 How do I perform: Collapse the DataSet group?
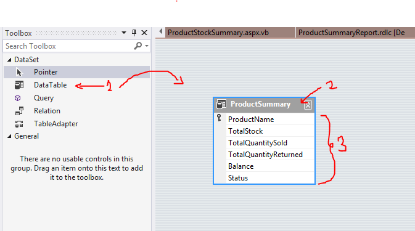pyautogui.click(x=9, y=60)
